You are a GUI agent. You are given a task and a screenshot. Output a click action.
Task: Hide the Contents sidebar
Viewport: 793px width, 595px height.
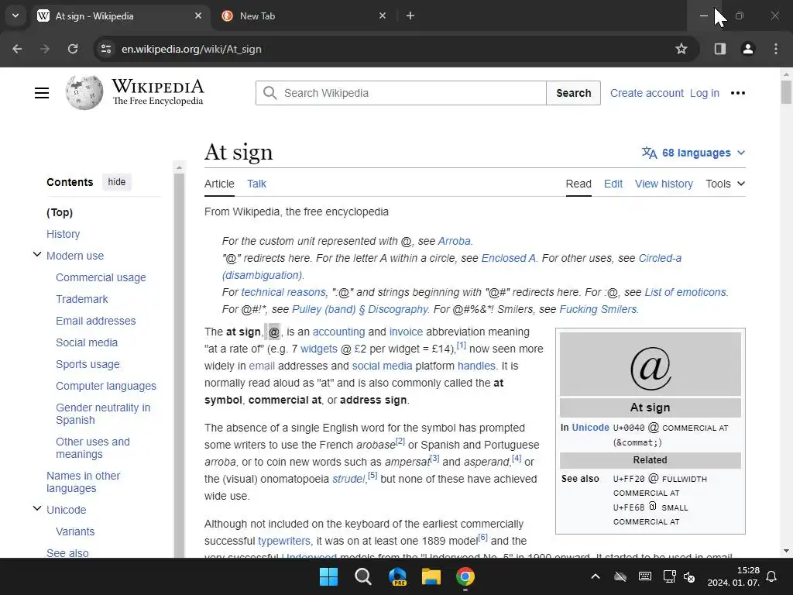(116, 182)
